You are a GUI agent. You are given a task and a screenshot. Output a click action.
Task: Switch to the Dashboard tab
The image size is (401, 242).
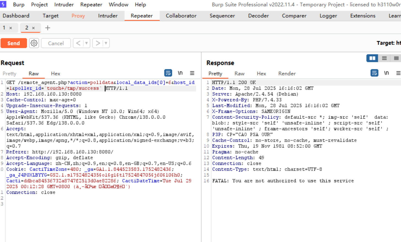[x=16, y=16]
